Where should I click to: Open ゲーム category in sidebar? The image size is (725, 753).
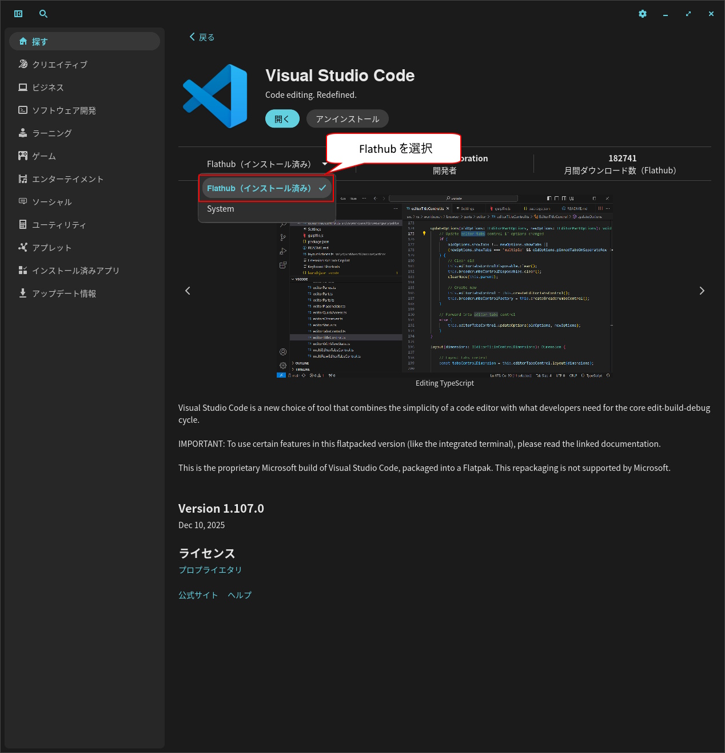point(44,156)
